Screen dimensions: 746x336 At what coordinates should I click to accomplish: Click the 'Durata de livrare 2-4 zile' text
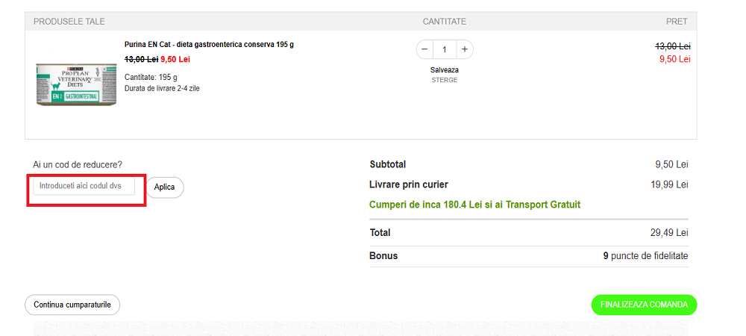coord(162,88)
